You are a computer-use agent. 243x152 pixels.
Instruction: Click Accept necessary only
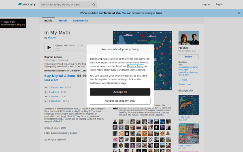pos(120,101)
